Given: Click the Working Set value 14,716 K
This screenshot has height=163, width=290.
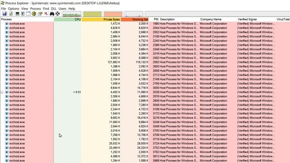Looking at the screenshot, I should pyautogui.click(x=143, y=88).
